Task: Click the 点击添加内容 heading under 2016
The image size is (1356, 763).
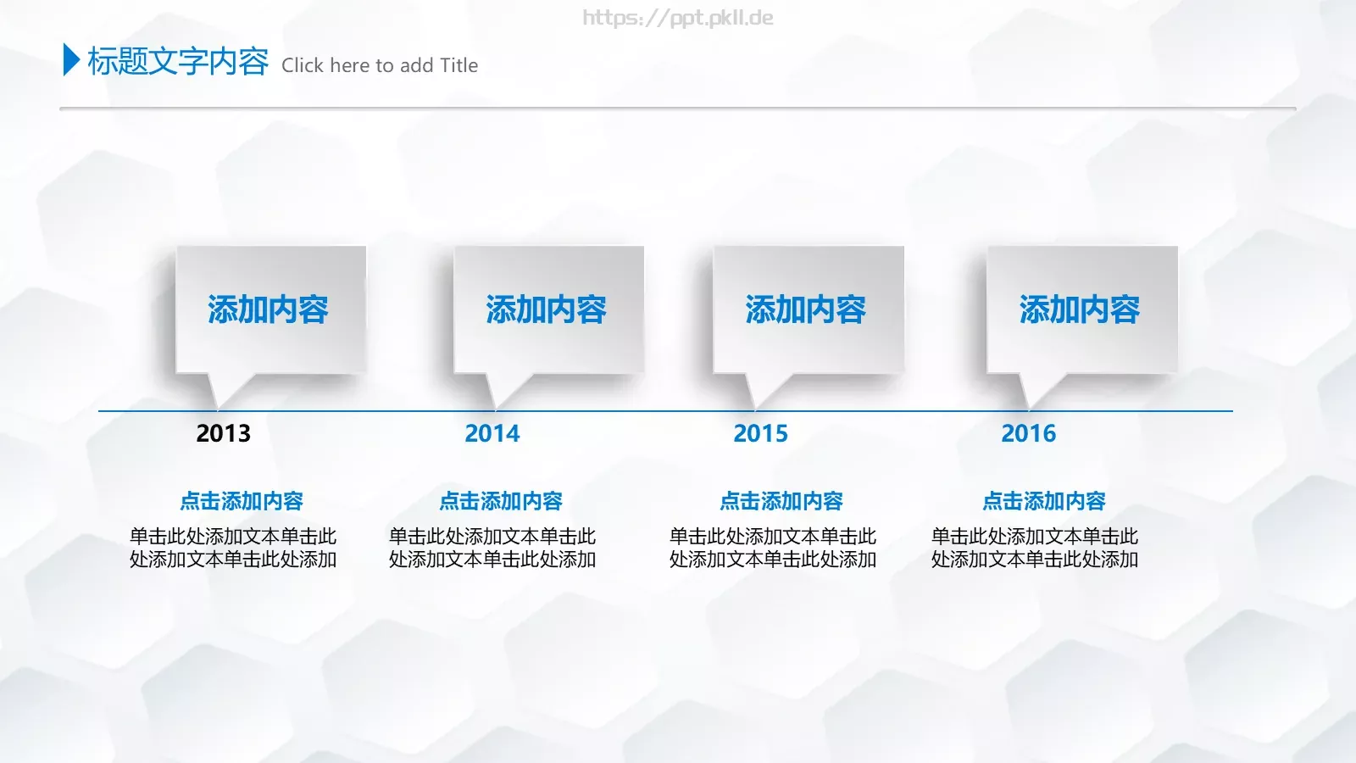Action: [x=1044, y=501]
